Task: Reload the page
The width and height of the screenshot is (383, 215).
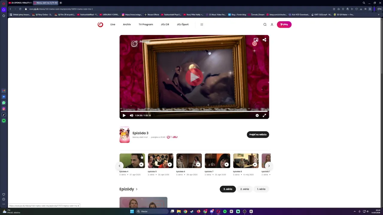Action: pos(20,9)
